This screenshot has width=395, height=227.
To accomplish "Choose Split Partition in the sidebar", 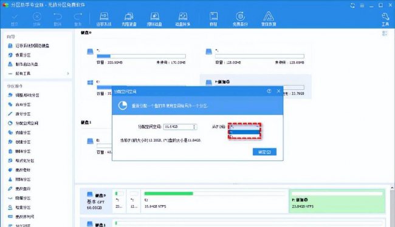I will pos(19,113).
